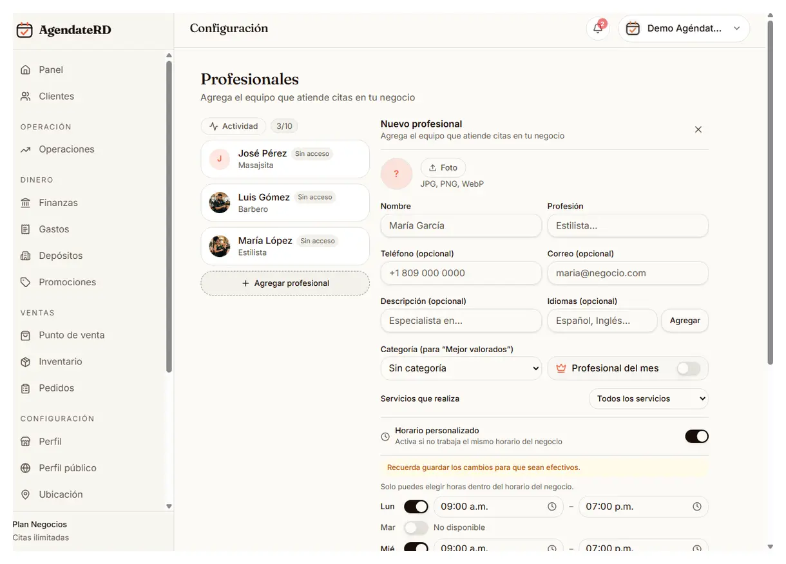This screenshot has width=786, height=564.
Task: Click the Actividad pulse icon
Action: (214, 126)
